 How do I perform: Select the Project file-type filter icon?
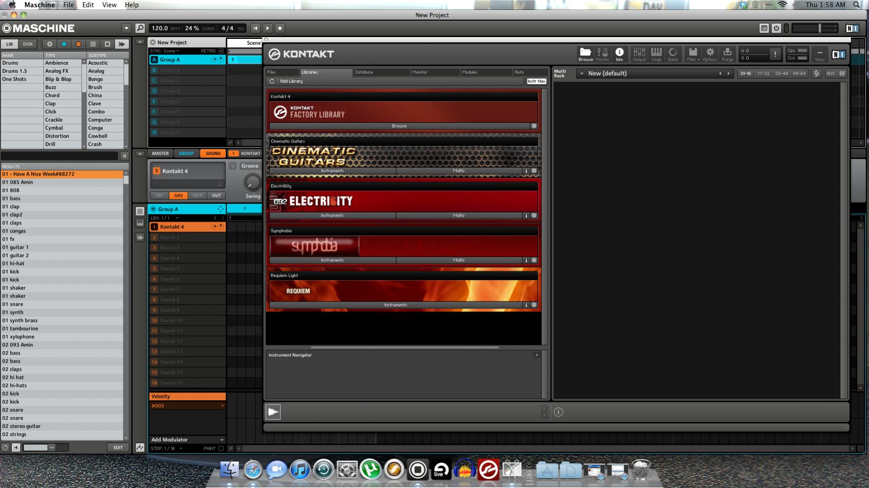click(49, 44)
